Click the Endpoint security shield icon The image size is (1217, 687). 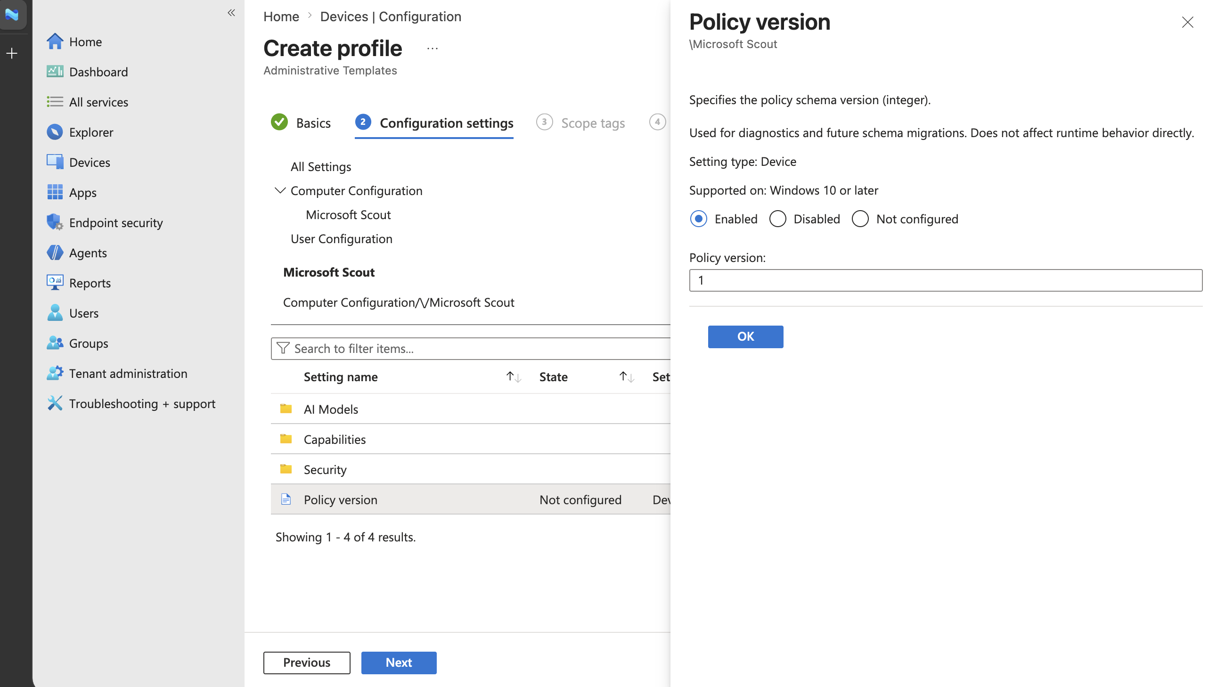click(x=55, y=222)
